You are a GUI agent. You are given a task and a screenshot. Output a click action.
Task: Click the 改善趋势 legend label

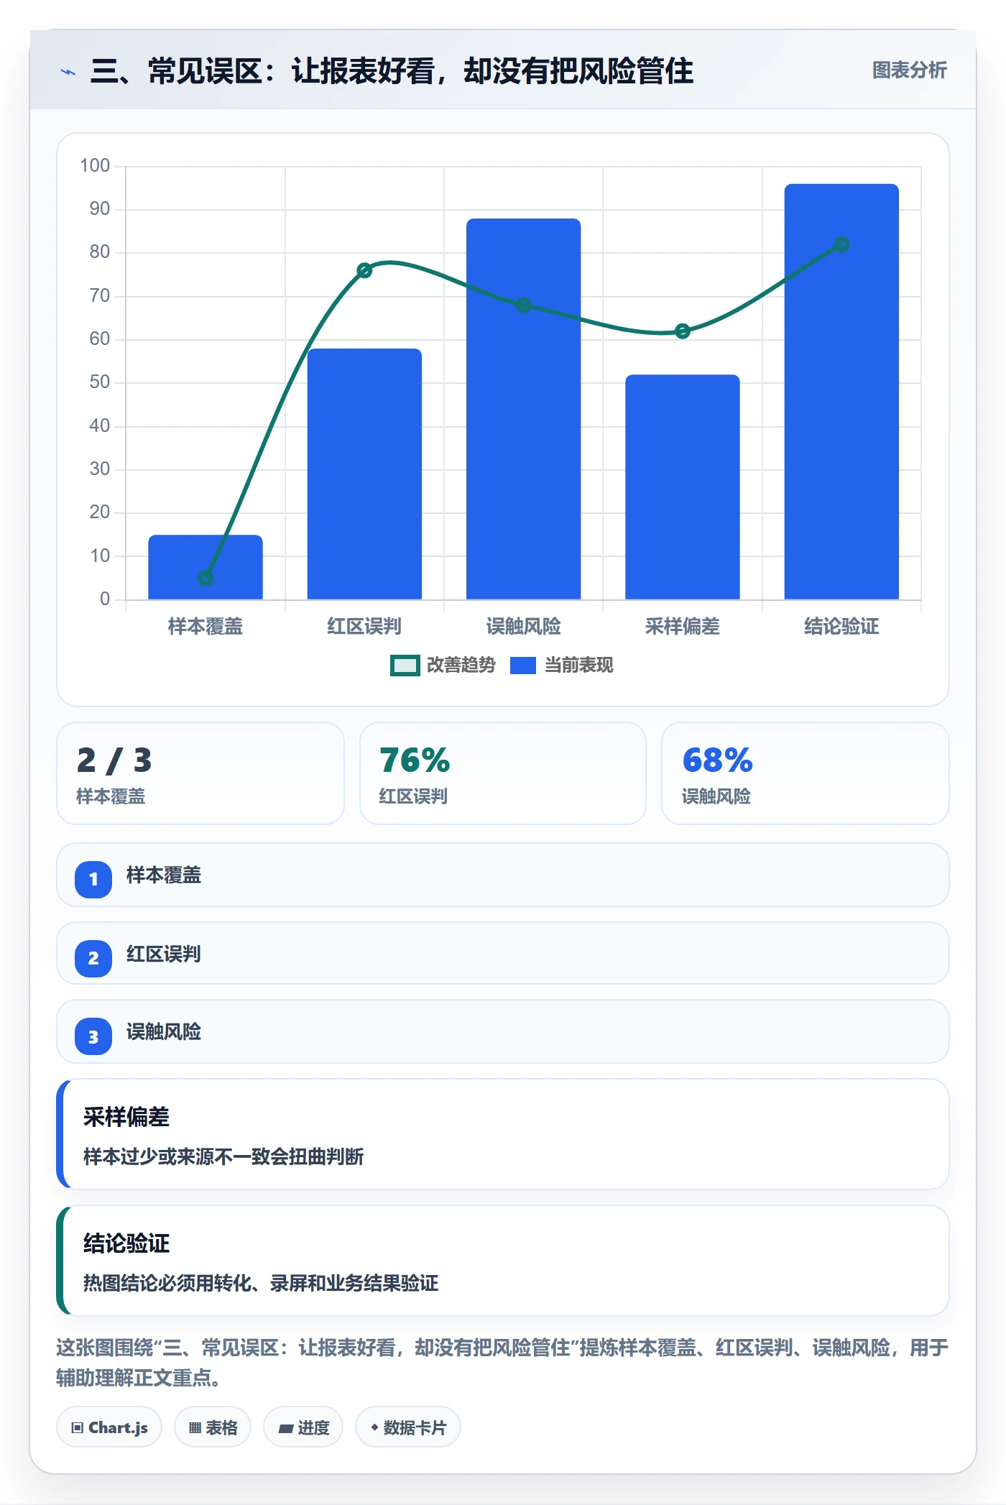click(461, 666)
